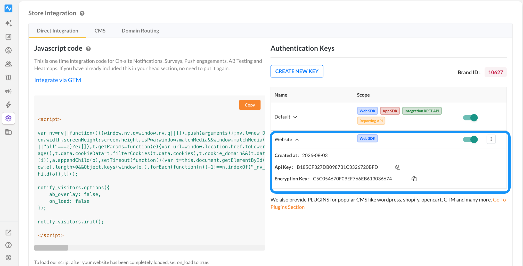This screenshot has width=523, height=266.
Task: Open the journeys path sidebar icon
Action: click(9, 77)
